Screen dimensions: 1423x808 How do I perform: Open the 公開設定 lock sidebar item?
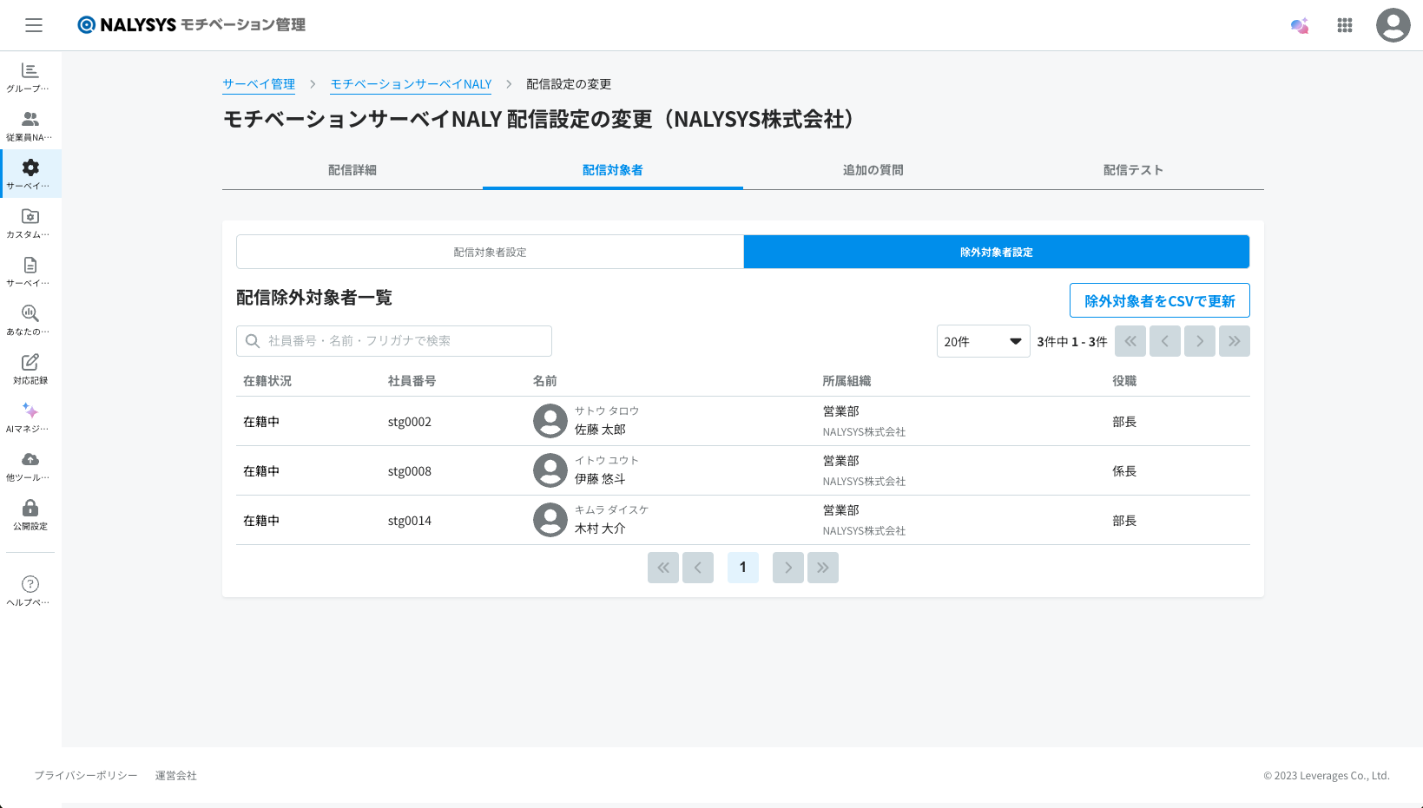(x=30, y=515)
